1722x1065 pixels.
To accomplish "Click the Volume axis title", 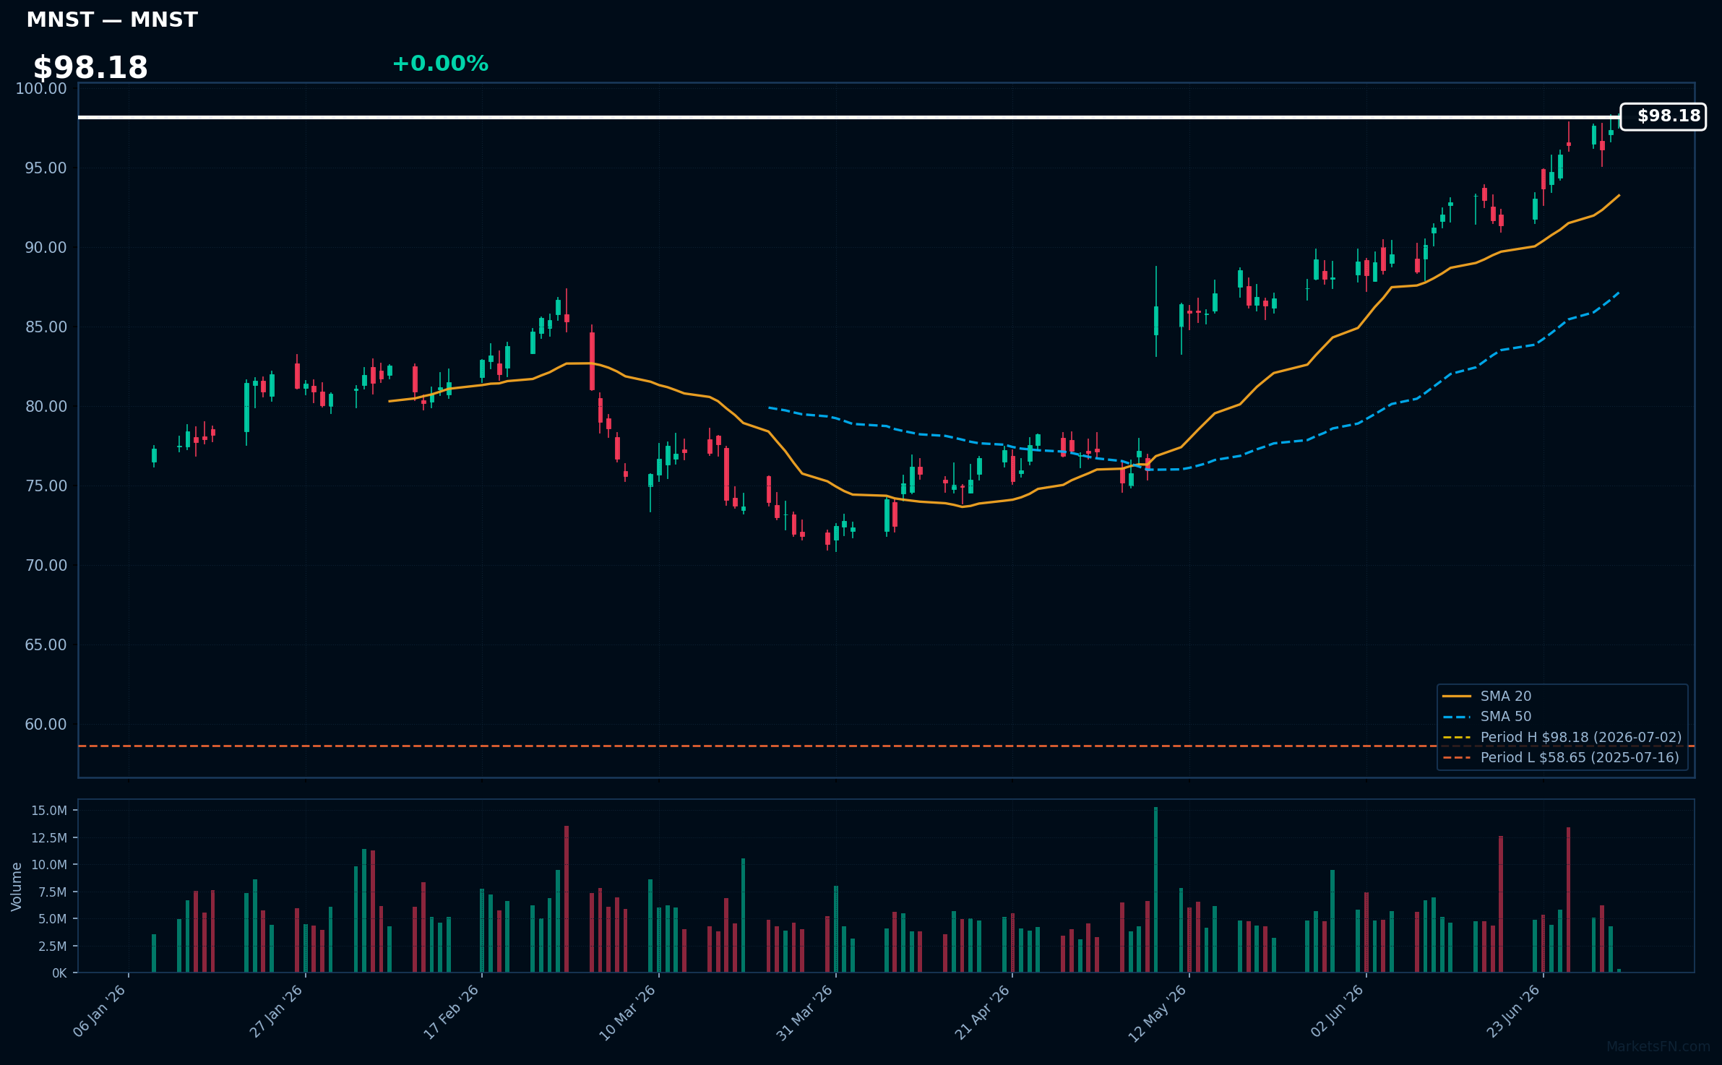I will (x=16, y=887).
